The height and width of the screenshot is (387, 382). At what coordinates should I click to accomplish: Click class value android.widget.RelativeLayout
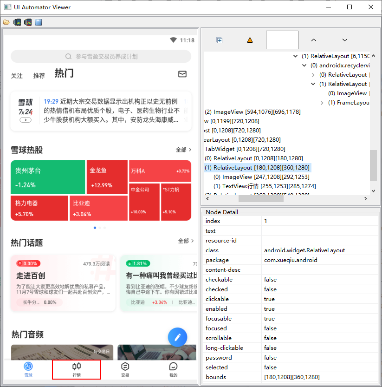(x=304, y=250)
